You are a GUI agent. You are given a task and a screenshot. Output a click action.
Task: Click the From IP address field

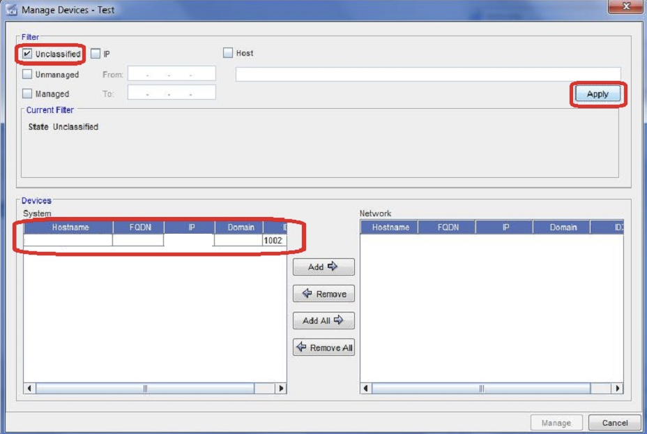172,73
